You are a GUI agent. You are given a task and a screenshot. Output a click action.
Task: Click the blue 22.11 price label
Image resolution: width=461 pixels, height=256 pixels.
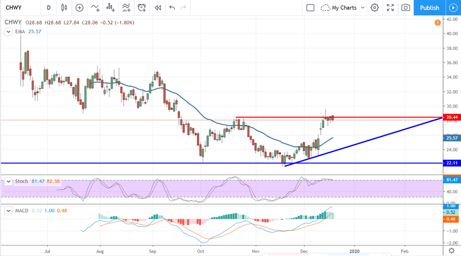(x=452, y=163)
